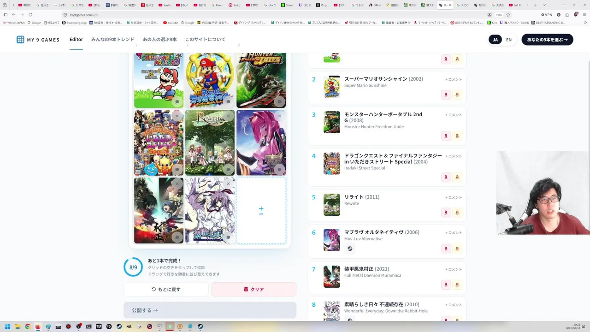Open comment bubble on Muv-Luv cover
The width and height of the screenshot is (590, 332).
tap(279, 170)
